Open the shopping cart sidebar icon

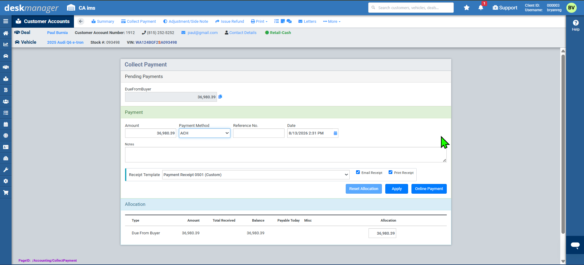pyautogui.click(x=5, y=192)
